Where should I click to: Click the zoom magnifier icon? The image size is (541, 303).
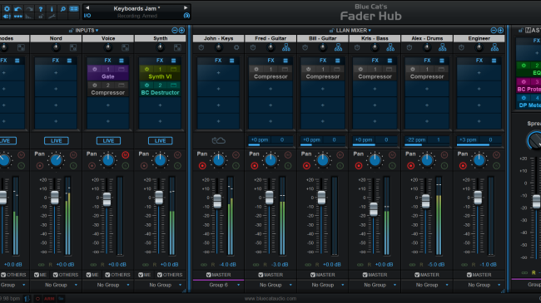click(x=62, y=8)
